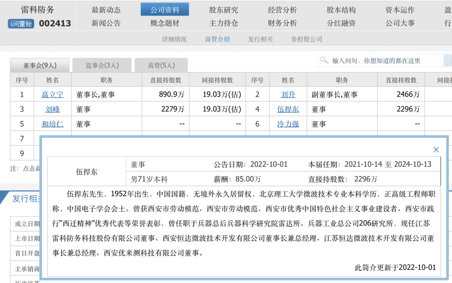The image size is (452, 283).
Task: Click the magnifier icon in the search box
Action: pyautogui.click(x=324, y=60)
